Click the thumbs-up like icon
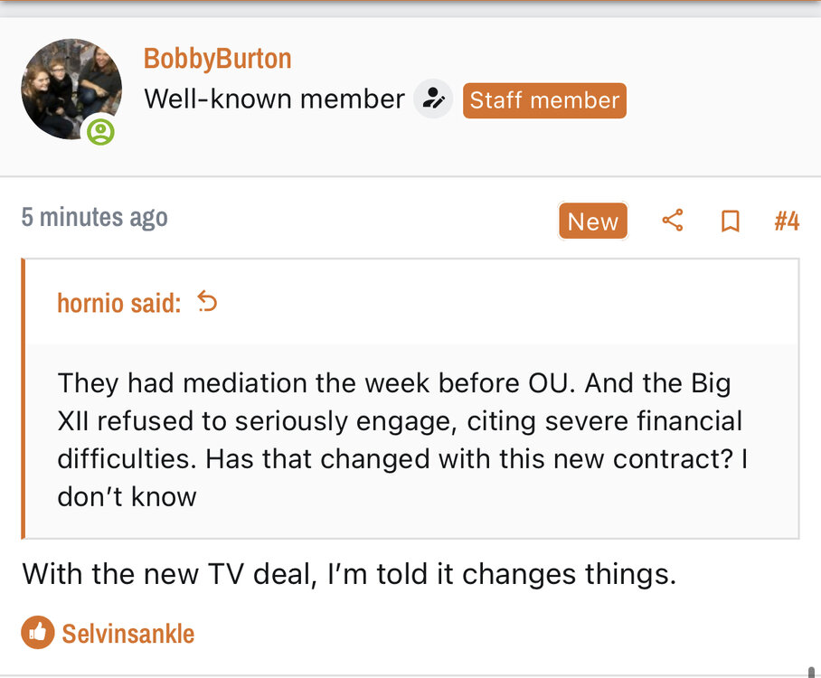Image resolution: width=821 pixels, height=678 pixels. 37,633
